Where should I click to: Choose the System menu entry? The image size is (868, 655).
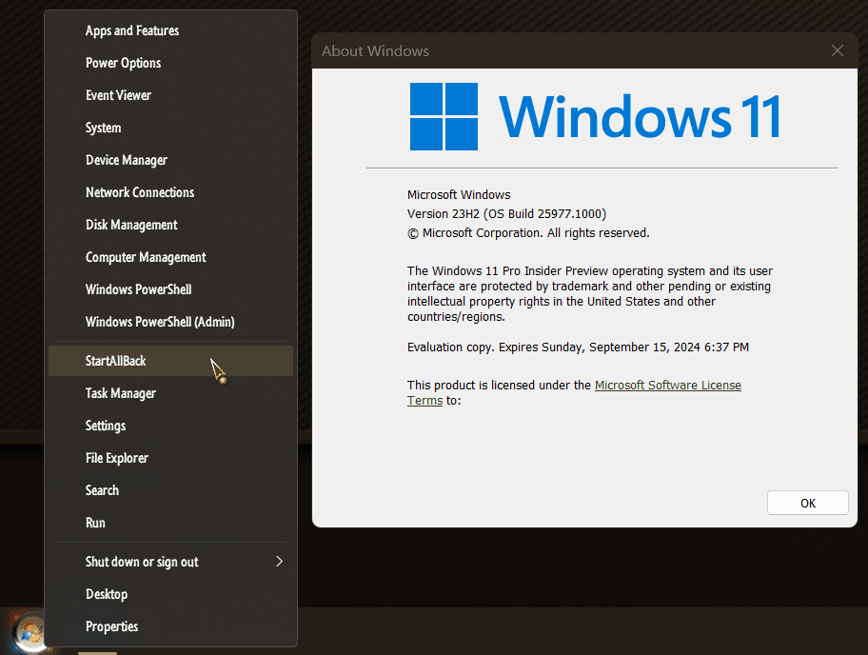tap(170, 128)
